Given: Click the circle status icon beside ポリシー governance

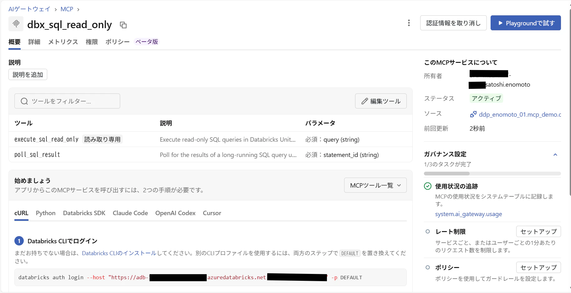Looking at the screenshot, I should tap(428, 267).
